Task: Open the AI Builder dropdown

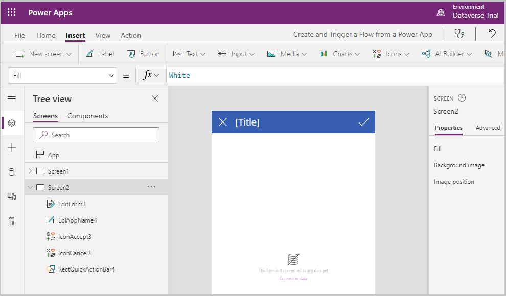Action: click(447, 54)
